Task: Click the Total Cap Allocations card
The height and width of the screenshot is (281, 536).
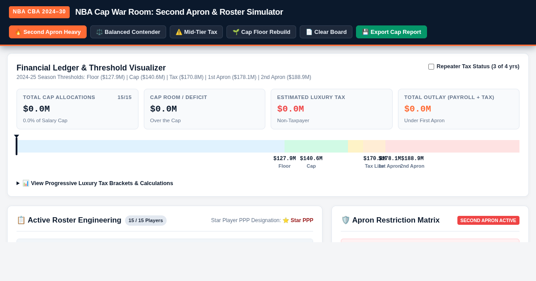Action: 77,109
